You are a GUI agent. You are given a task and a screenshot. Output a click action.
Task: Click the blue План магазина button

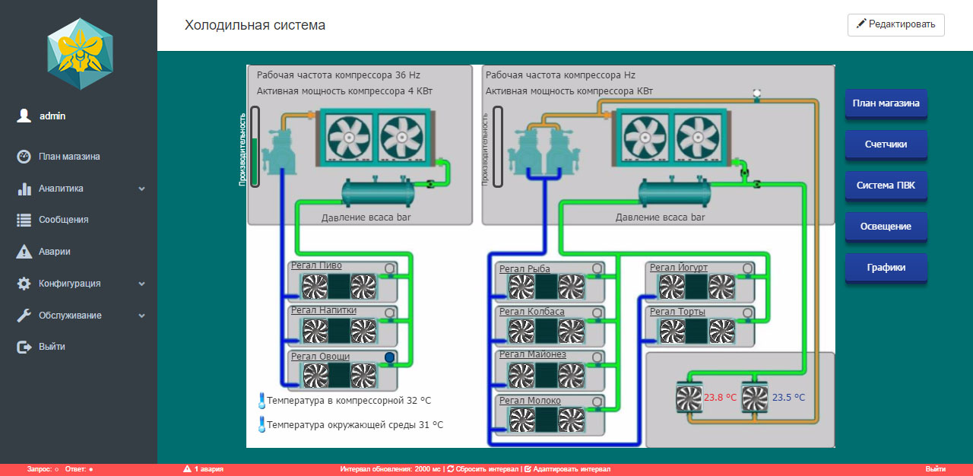click(886, 103)
